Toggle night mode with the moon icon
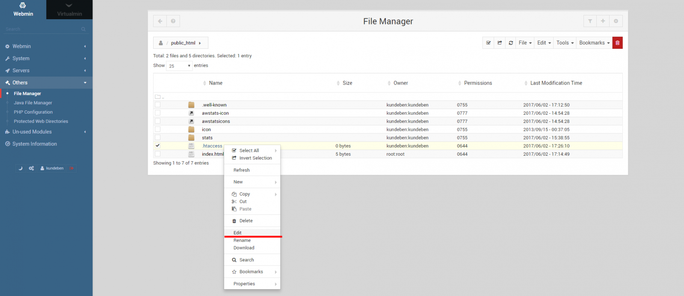The image size is (684, 296). tap(20, 169)
